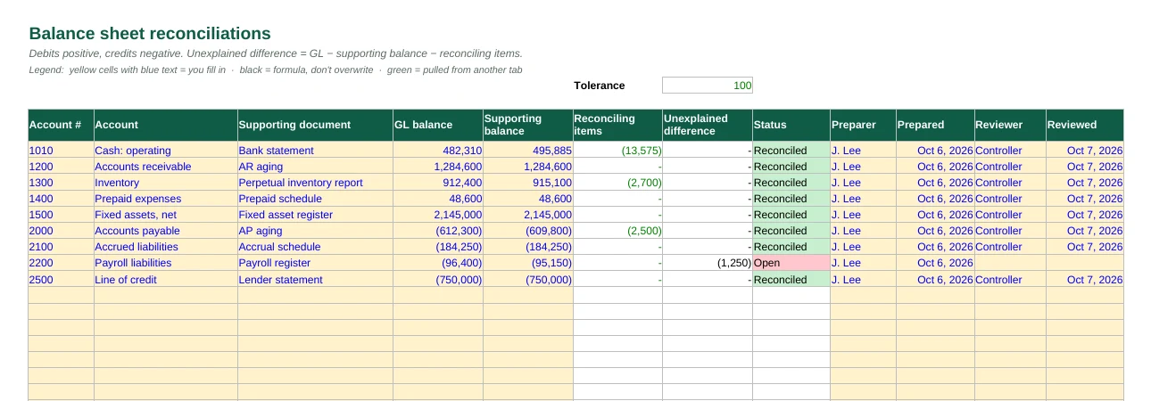Click the AP aging cell

pos(315,231)
